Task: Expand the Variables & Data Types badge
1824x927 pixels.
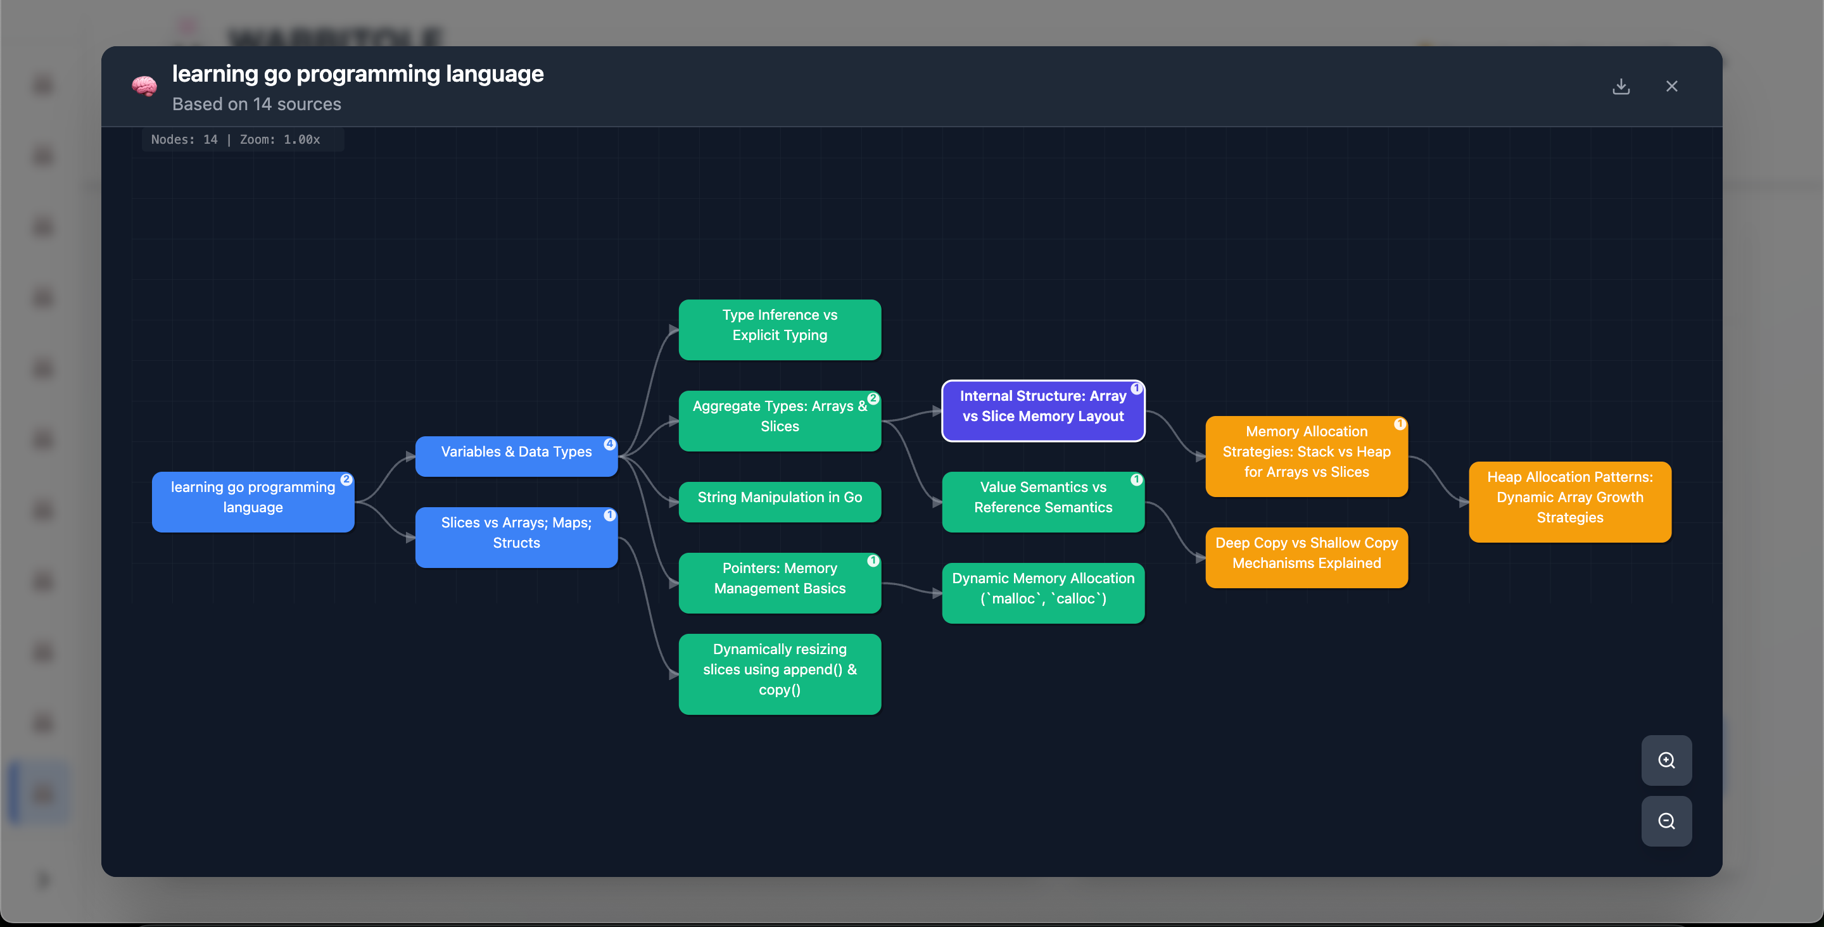Action: point(609,444)
